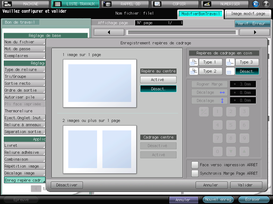Set Repère au centre to Activé
Screen dimensions: 273x204
pos(158,79)
